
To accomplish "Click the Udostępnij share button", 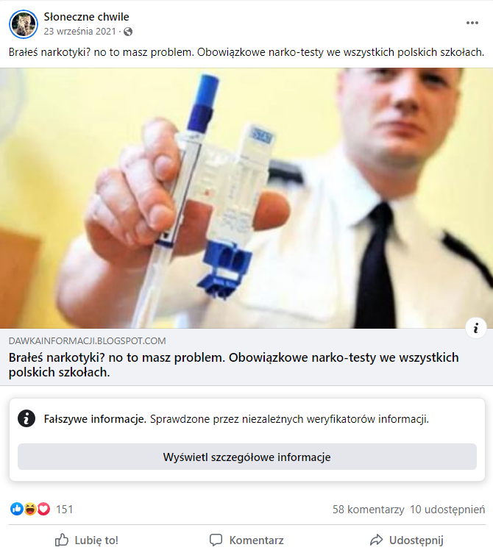I will 407,540.
